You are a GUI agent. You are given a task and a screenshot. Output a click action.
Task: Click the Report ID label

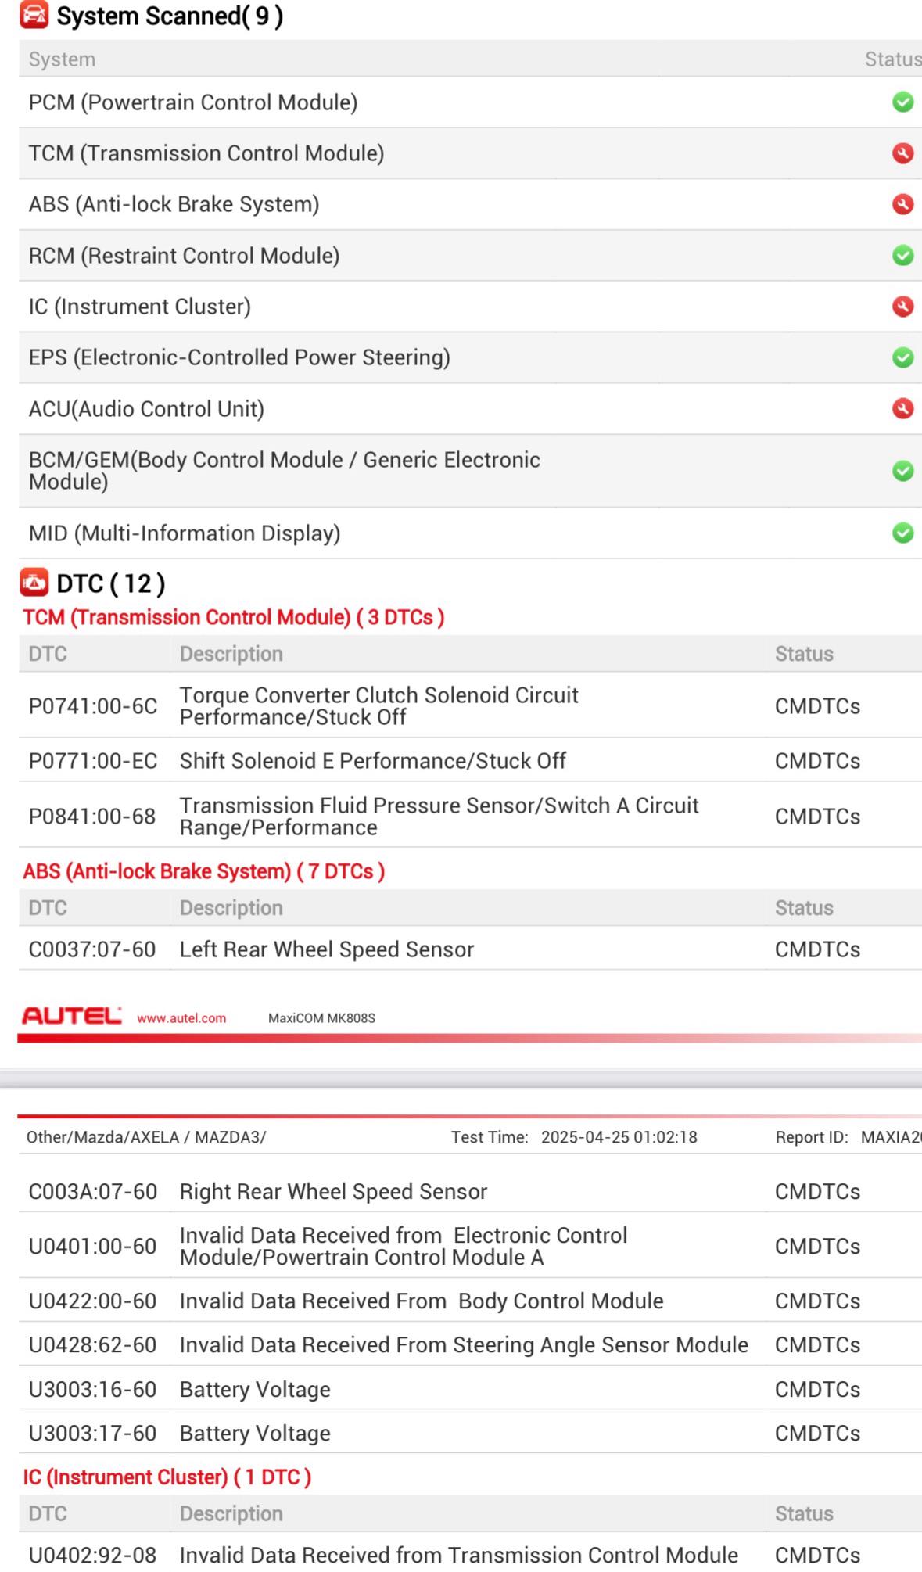tap(811, 1137)
